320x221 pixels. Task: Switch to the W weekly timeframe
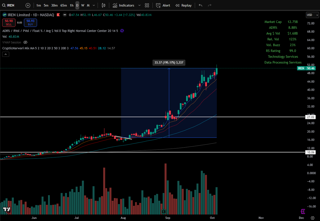(x=83, y=5)
